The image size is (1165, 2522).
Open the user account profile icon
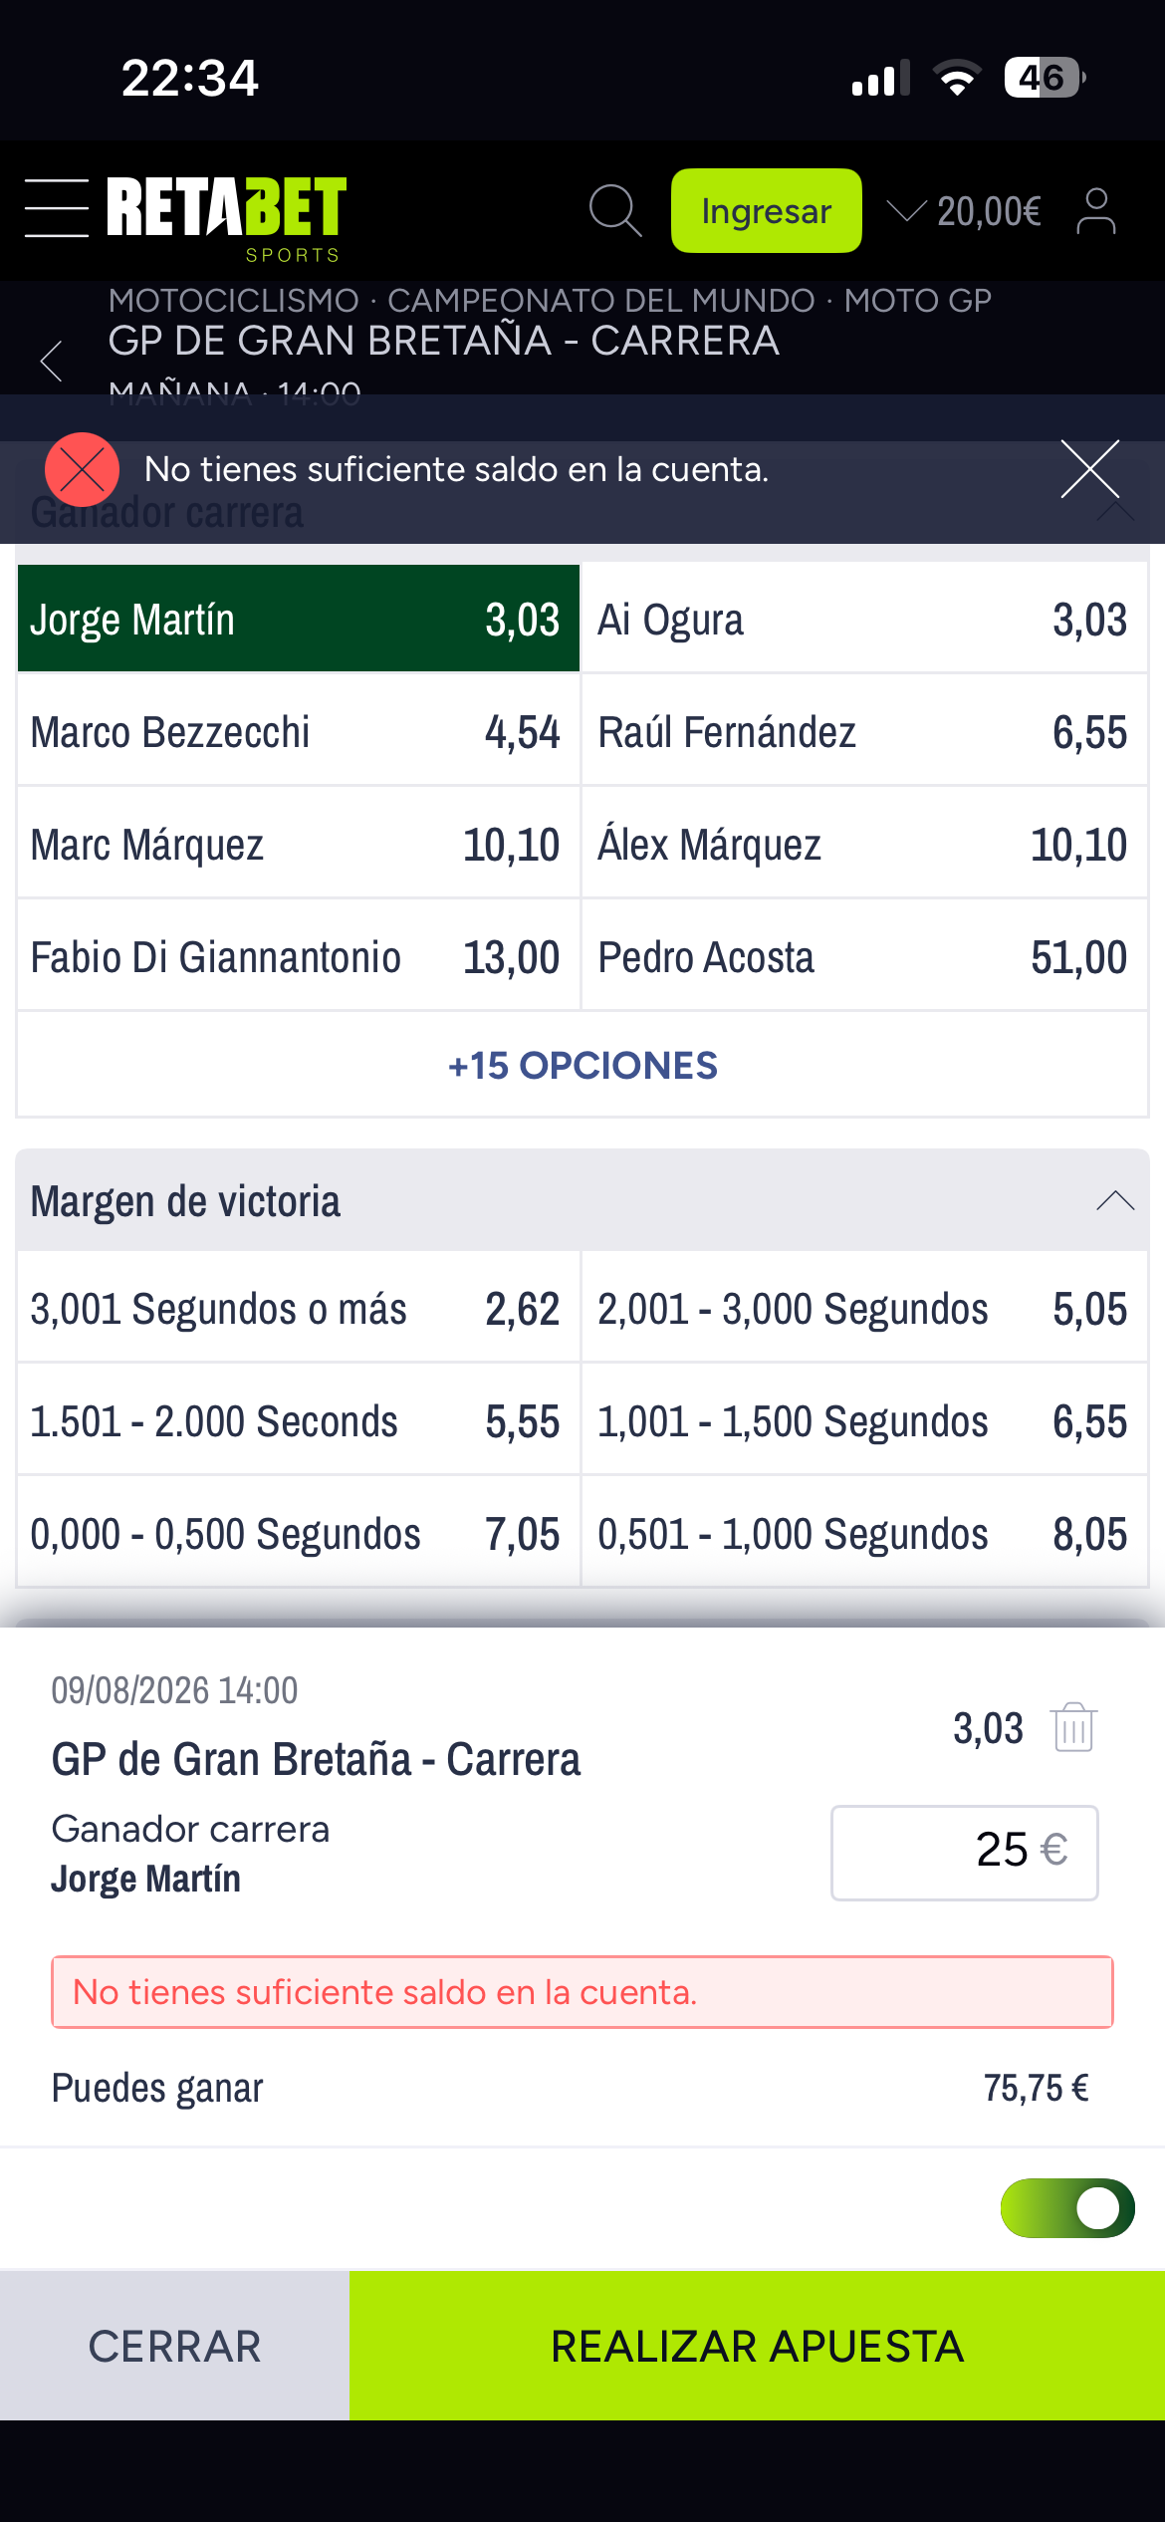[x=1096, y=210]
